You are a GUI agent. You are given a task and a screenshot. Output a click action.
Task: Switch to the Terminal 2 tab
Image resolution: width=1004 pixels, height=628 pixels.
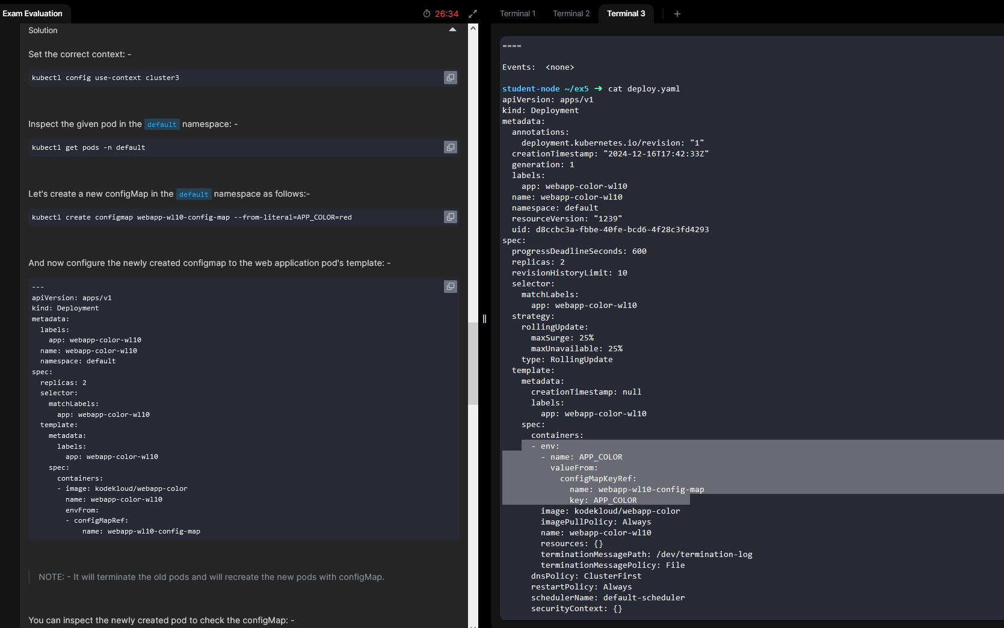point(571,13)
